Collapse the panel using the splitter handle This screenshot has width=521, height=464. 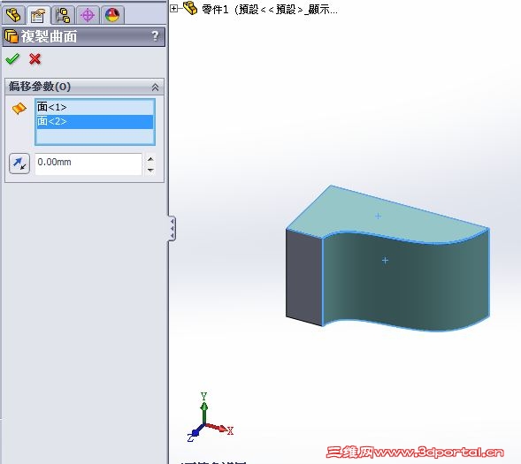coord(172,228)
